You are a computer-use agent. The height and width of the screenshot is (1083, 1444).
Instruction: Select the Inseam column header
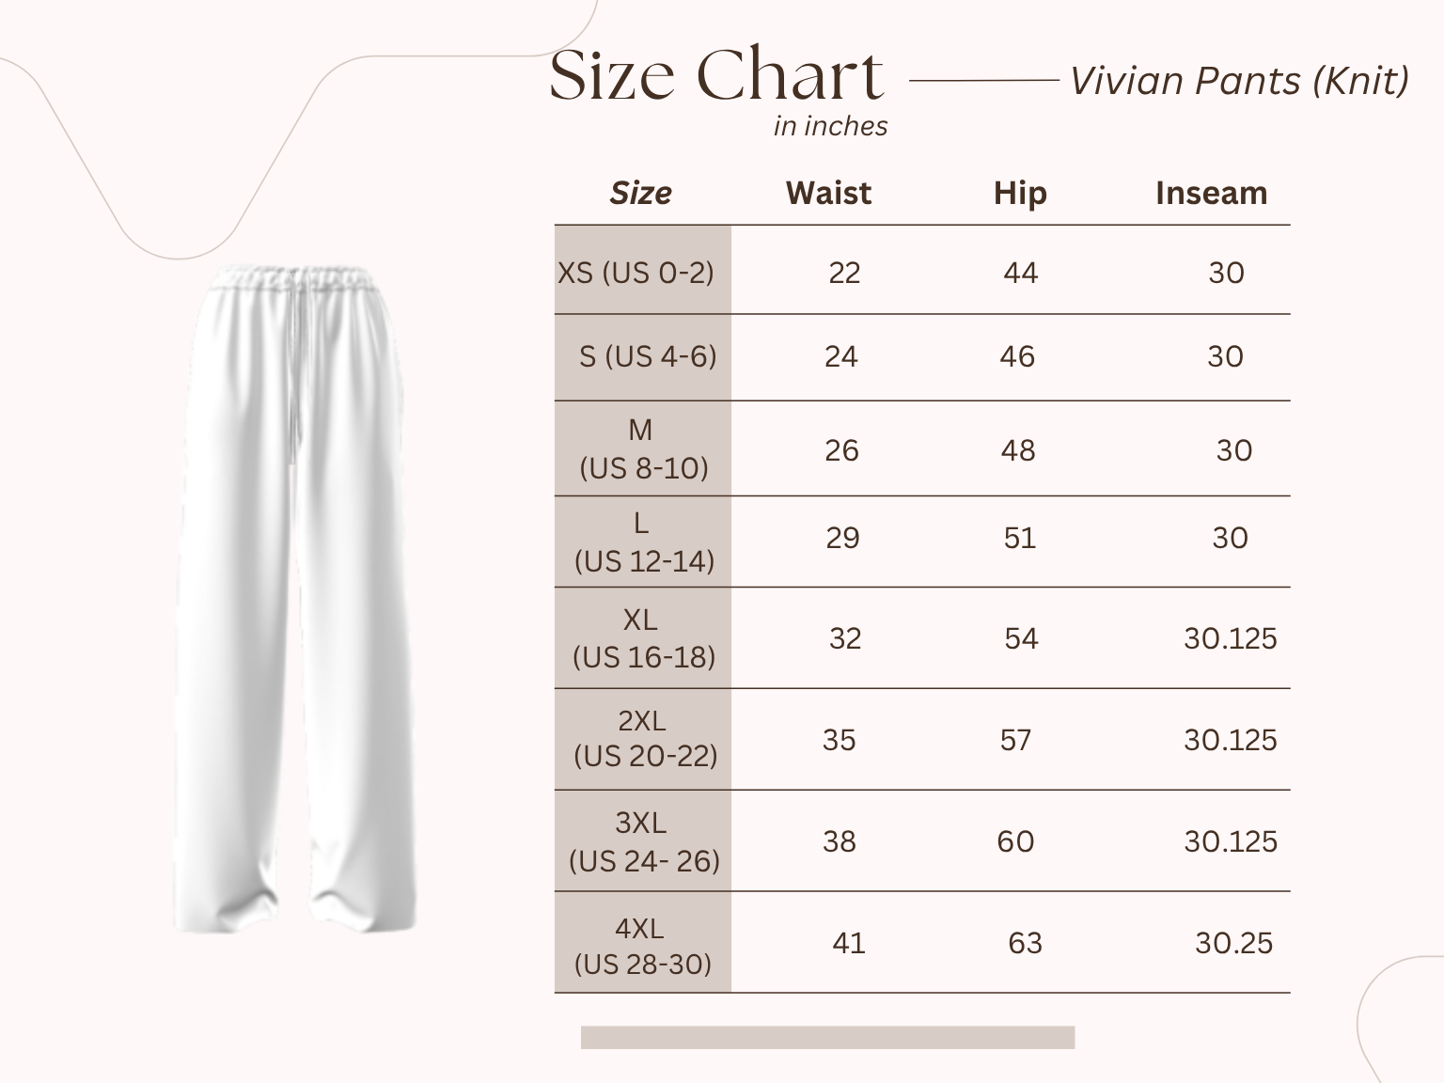(1211, 193)
